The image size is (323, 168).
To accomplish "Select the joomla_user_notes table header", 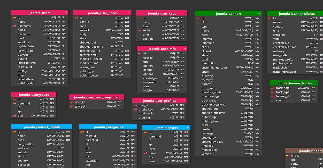I will point(102,13).
